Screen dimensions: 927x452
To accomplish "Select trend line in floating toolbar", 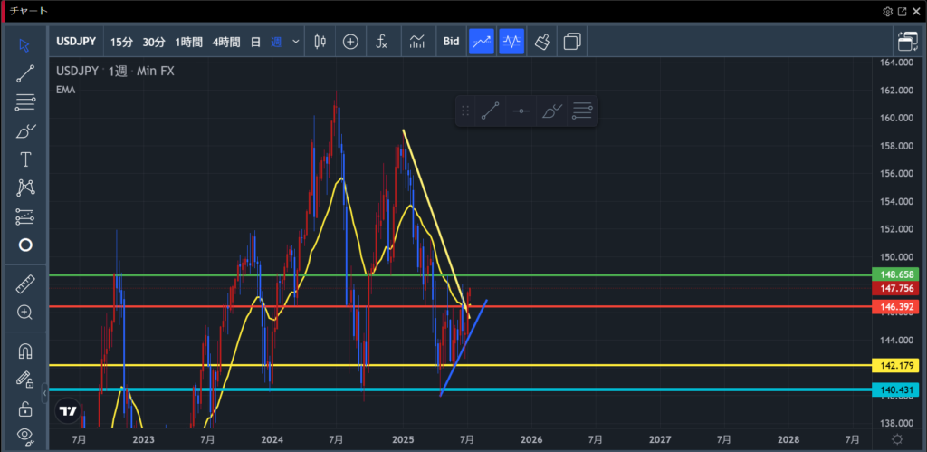I will (x=490, y=111).
